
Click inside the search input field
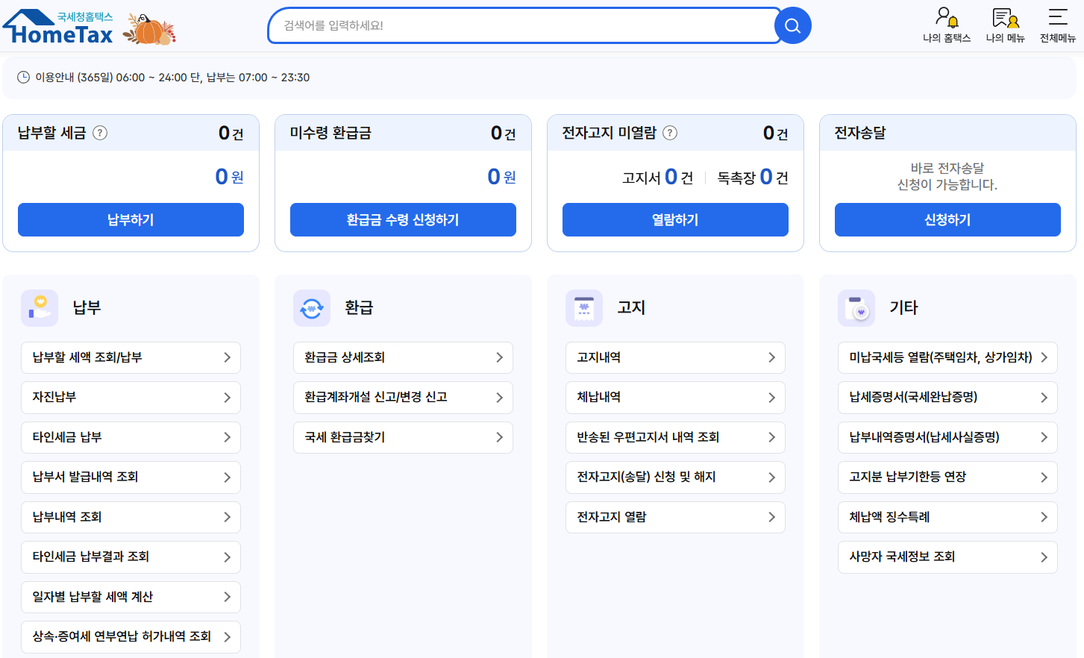(522, 25)
